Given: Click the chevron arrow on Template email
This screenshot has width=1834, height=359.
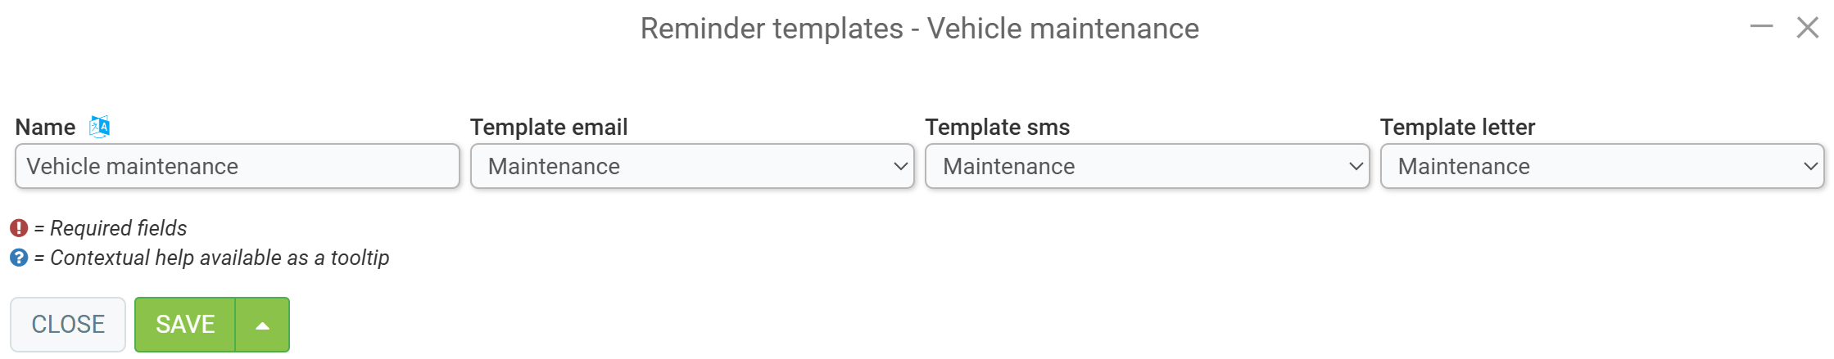Looking at the screenshot, I should pos(900,166).
